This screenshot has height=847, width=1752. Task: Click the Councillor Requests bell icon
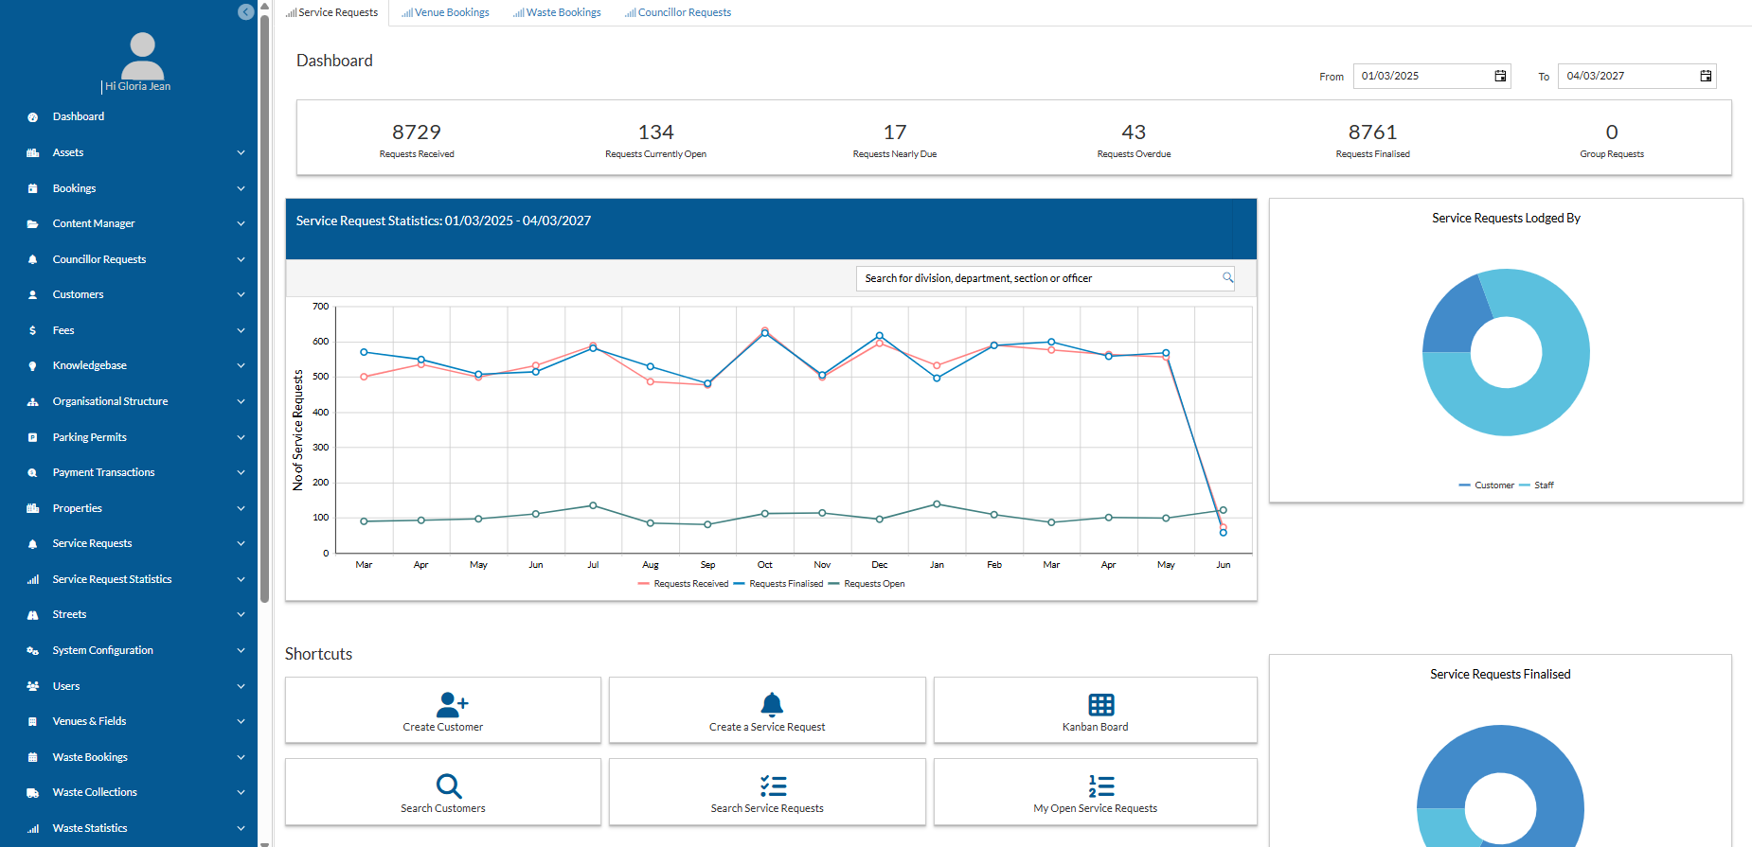[33, 259]
